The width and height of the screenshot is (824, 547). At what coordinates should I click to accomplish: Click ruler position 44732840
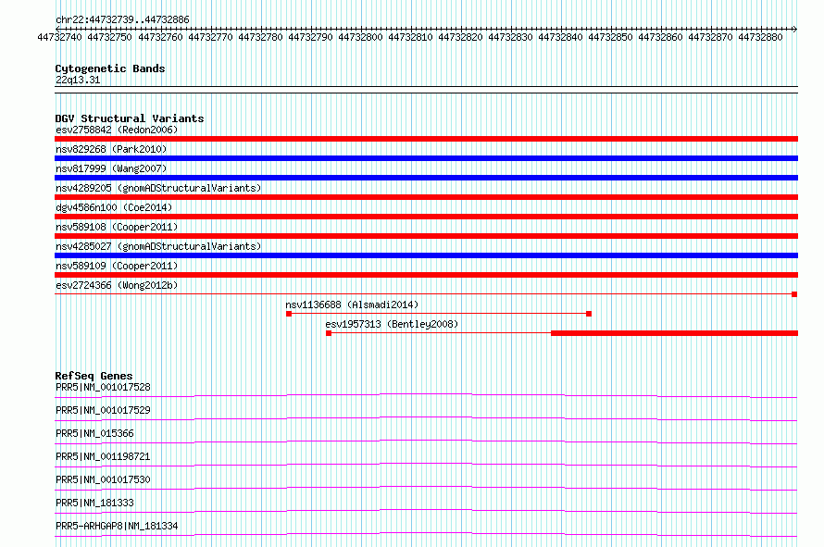pyautogui.click(x=560, y=37)
